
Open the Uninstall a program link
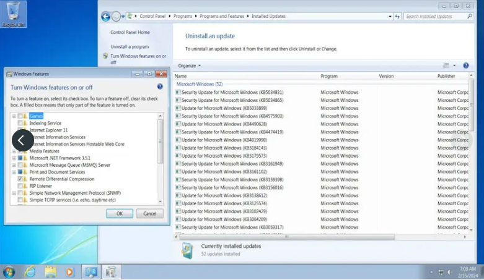(x=130, y=46)
